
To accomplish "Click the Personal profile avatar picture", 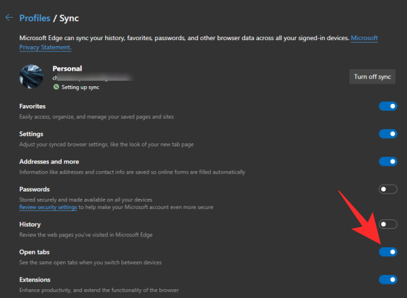I will coord(31,77).
